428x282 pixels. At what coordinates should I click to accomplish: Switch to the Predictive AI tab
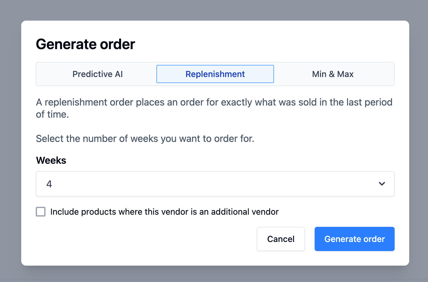pyautogui.click(x=97, y=74)
